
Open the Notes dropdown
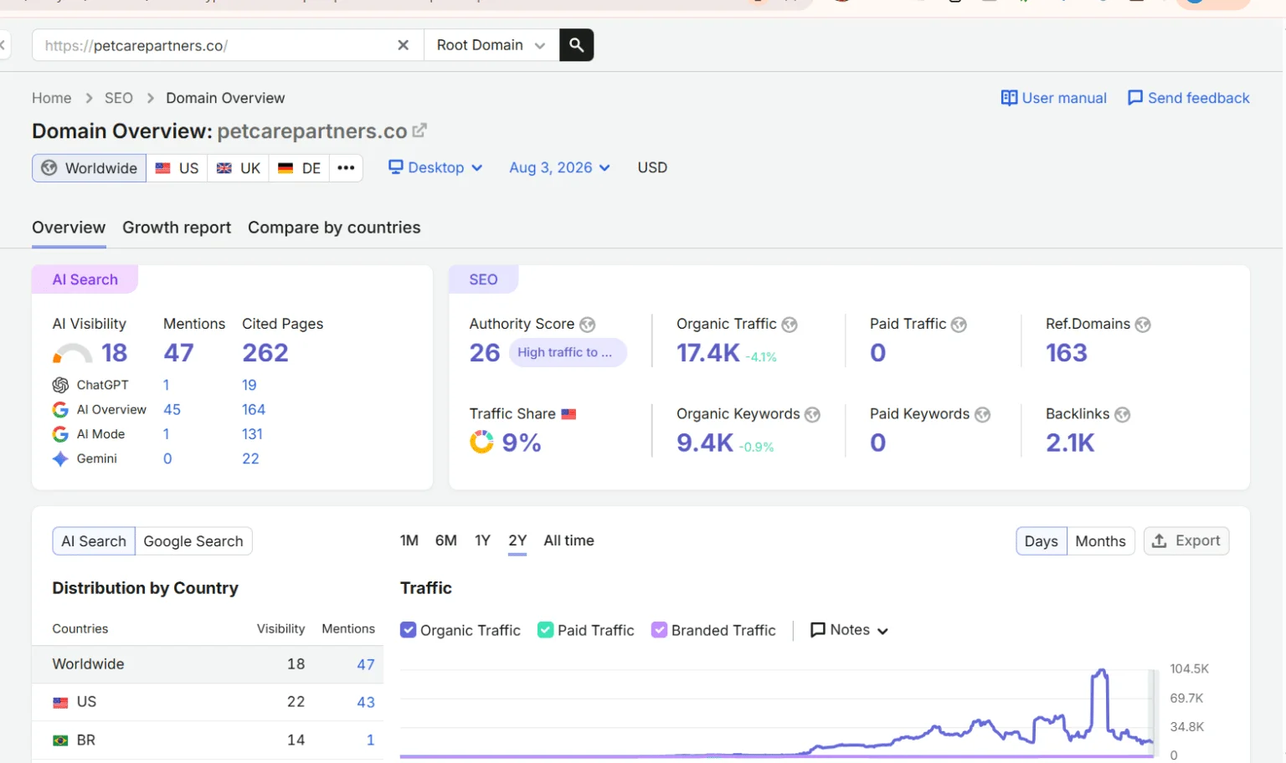pos(849,630)
